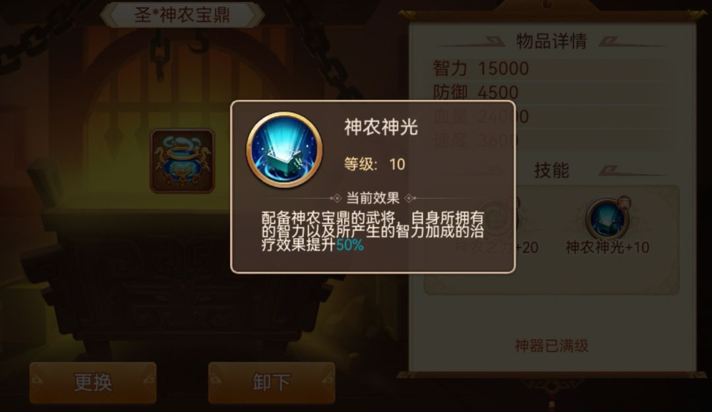Tap the 神农神光 skill icon in popup
The image size is (712, 412).
[285, 150]
